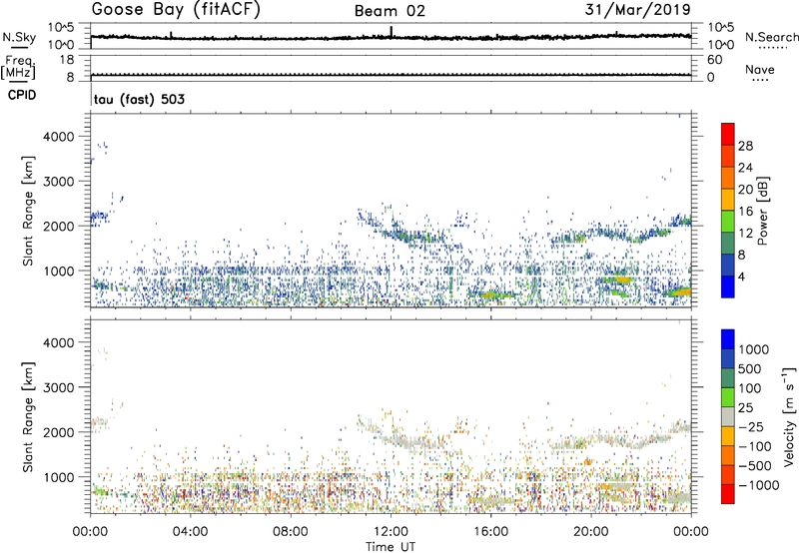799x553 pixels.
Task: Pick the red bottom segment of the velocity colorbar
Action: 728,494
